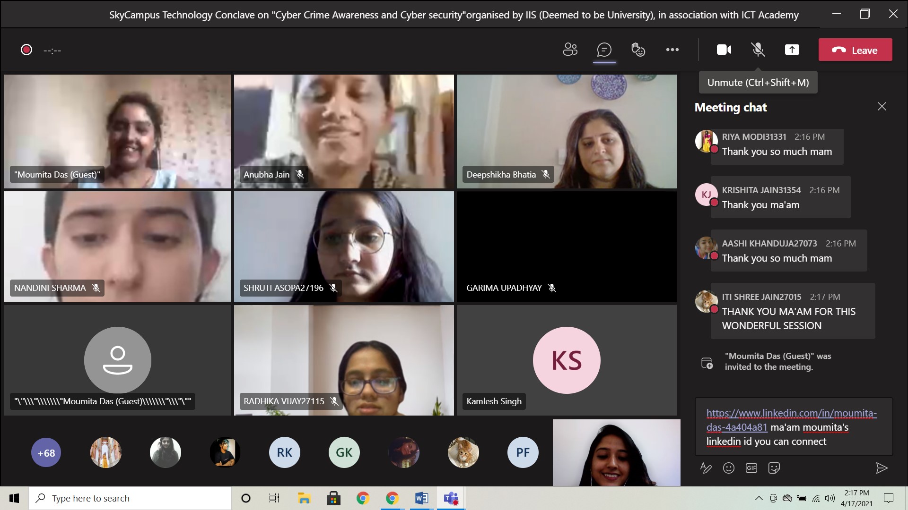Open the message format options

706,468
